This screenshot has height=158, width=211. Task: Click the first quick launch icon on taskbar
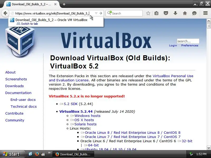coord(31,154)
